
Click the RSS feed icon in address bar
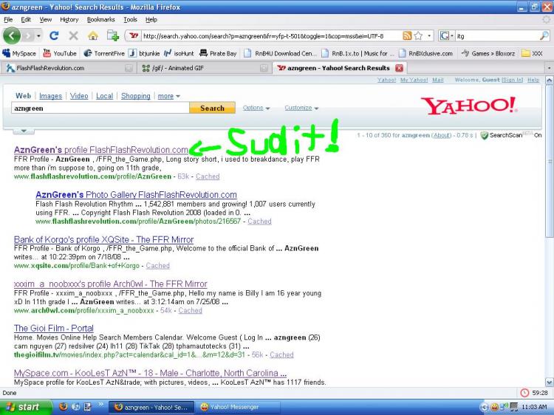click(x=408, y=35)
